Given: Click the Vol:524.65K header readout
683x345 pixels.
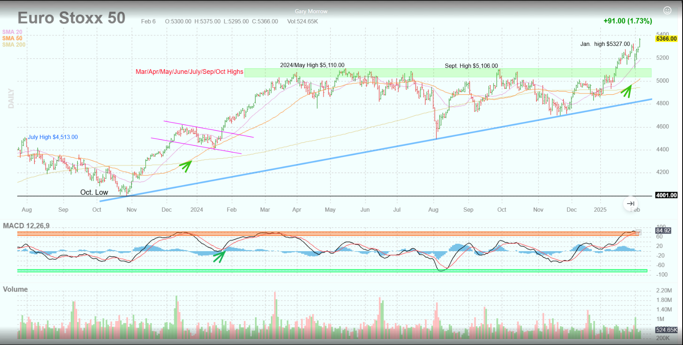Looking at the screenshot, I should pyautogui.click(x=303, y=22).
